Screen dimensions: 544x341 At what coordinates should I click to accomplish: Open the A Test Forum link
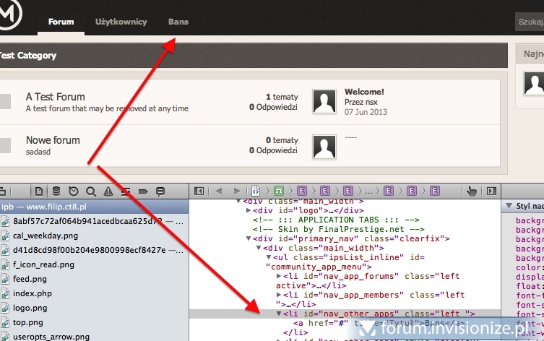click(55, 97)
